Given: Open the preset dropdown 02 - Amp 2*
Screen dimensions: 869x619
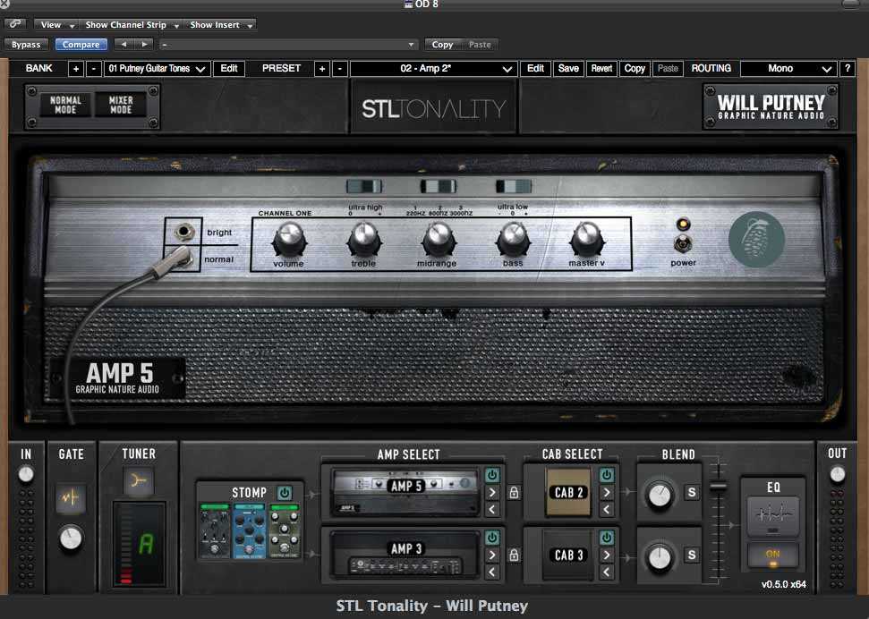Looking at the screenshot, I should click(434, 69).
